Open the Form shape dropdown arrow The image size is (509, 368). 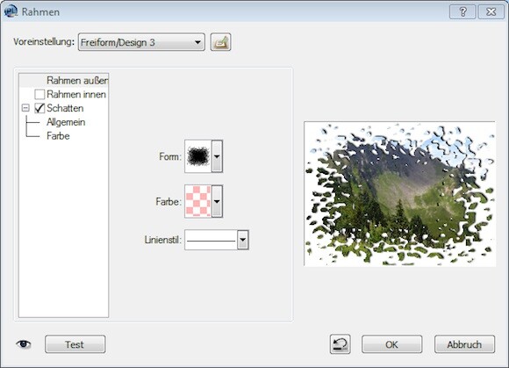pos(217,156)
